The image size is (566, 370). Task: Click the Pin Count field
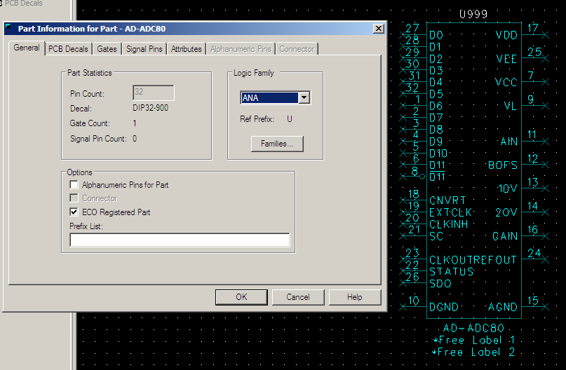click(154, 92)
